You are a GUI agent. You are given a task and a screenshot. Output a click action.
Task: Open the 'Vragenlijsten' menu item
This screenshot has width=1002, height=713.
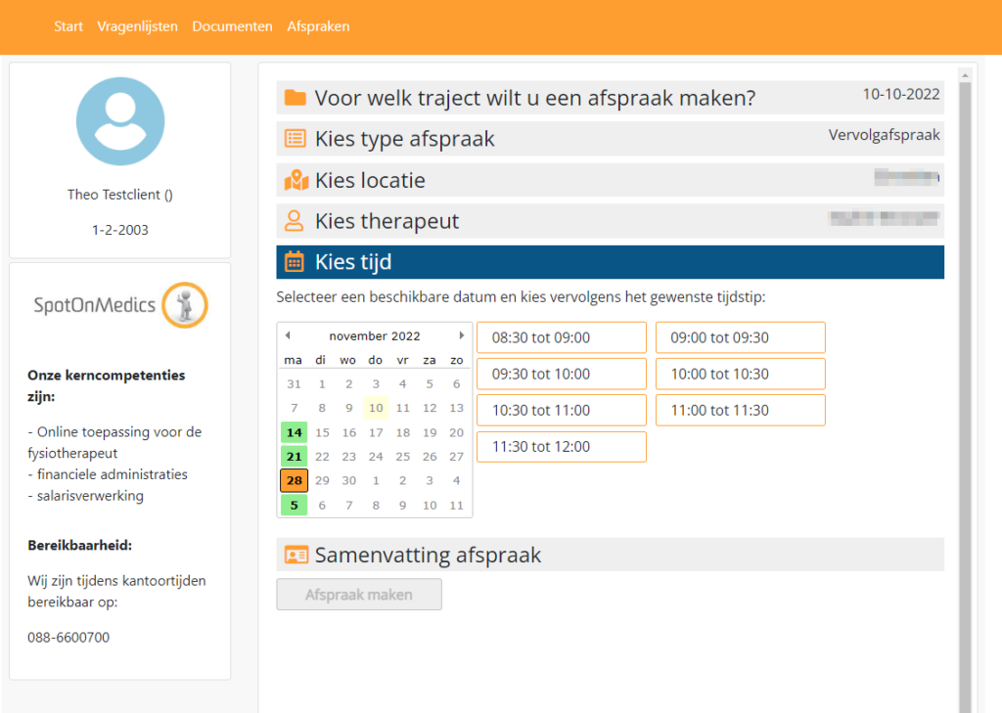click(136, 26)
